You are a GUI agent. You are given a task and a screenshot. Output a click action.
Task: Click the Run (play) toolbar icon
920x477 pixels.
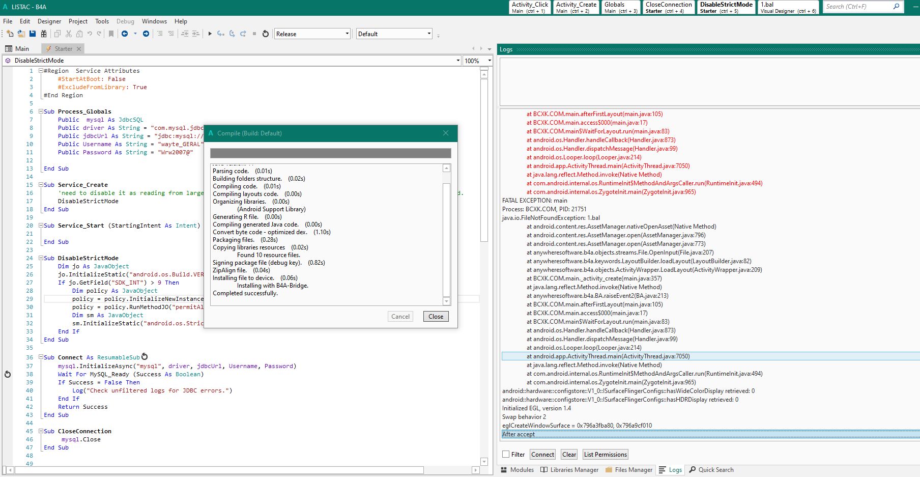point(210,34)
